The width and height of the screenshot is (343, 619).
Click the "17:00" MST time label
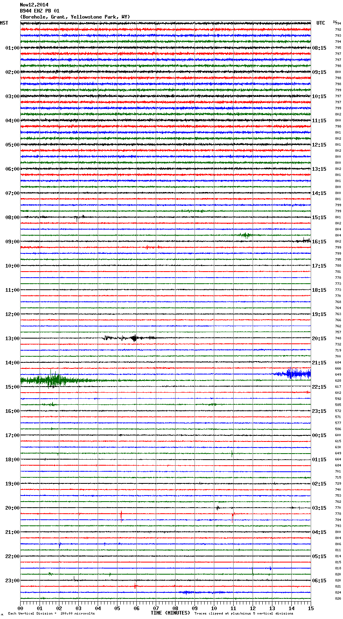[13, 435]
